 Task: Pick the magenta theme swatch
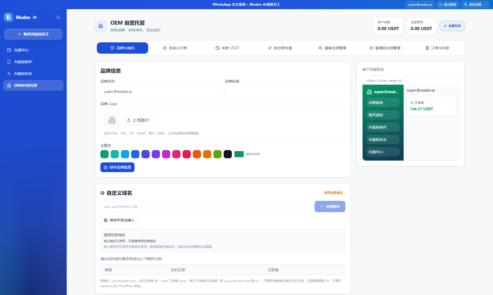coord(166,154)
